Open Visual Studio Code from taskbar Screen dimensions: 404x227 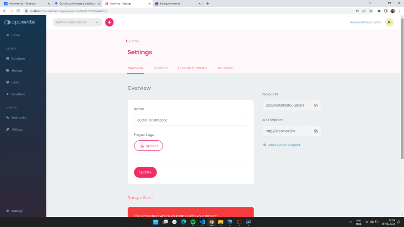click(202, 222)
